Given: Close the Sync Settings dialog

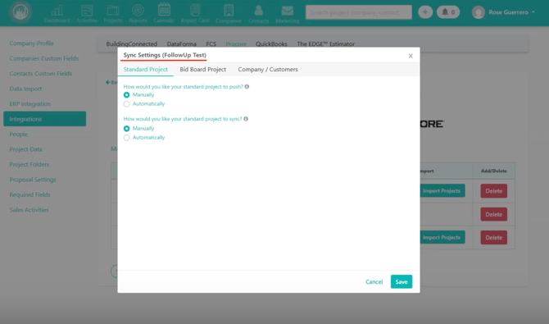Looking at the screenshot, I should (x=411, y=56).
